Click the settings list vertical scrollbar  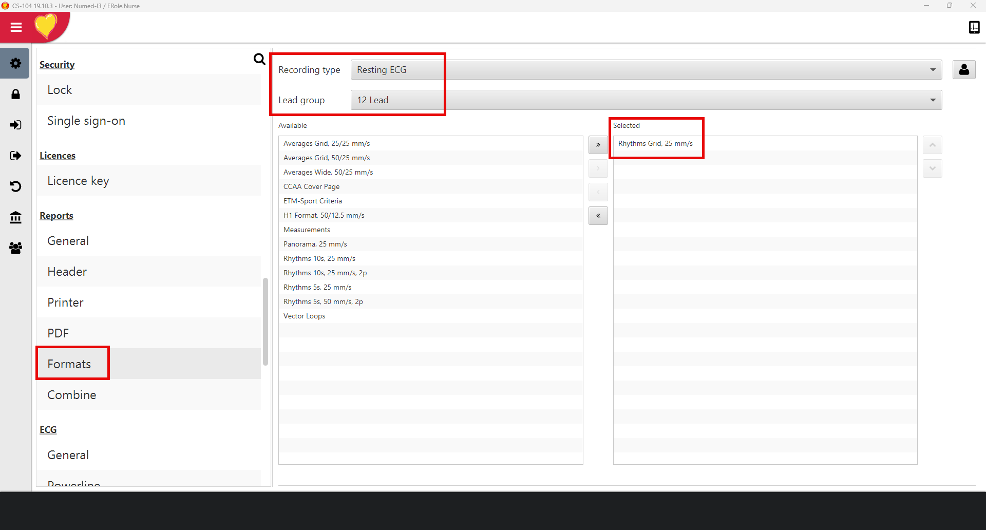[x=266, y=321]
